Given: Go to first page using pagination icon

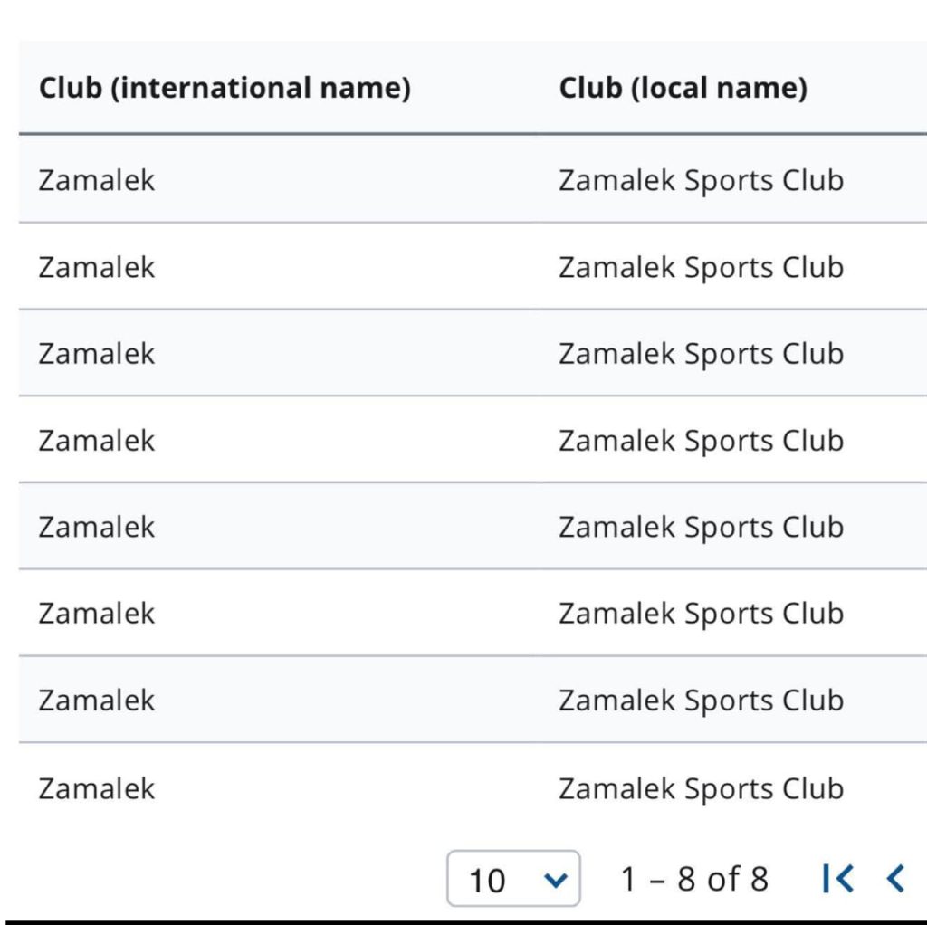Looking at the screenshot, I should click(839, 877).
